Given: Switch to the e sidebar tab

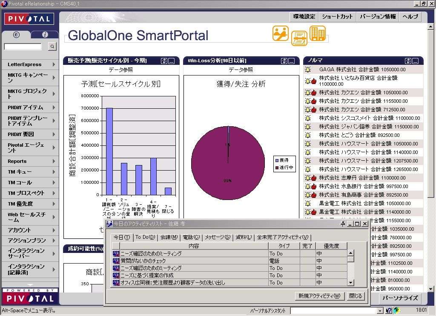Looking at the screenshot, I should coord(16,35).
